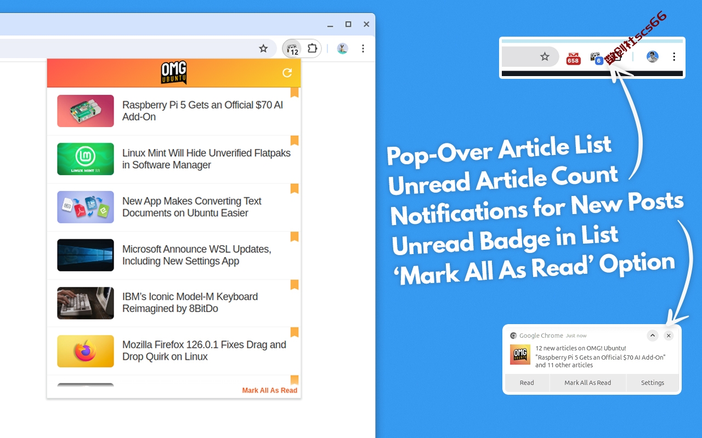
Task: Click the OMG extension icon with 6 badge
Action: pos(597,57)
